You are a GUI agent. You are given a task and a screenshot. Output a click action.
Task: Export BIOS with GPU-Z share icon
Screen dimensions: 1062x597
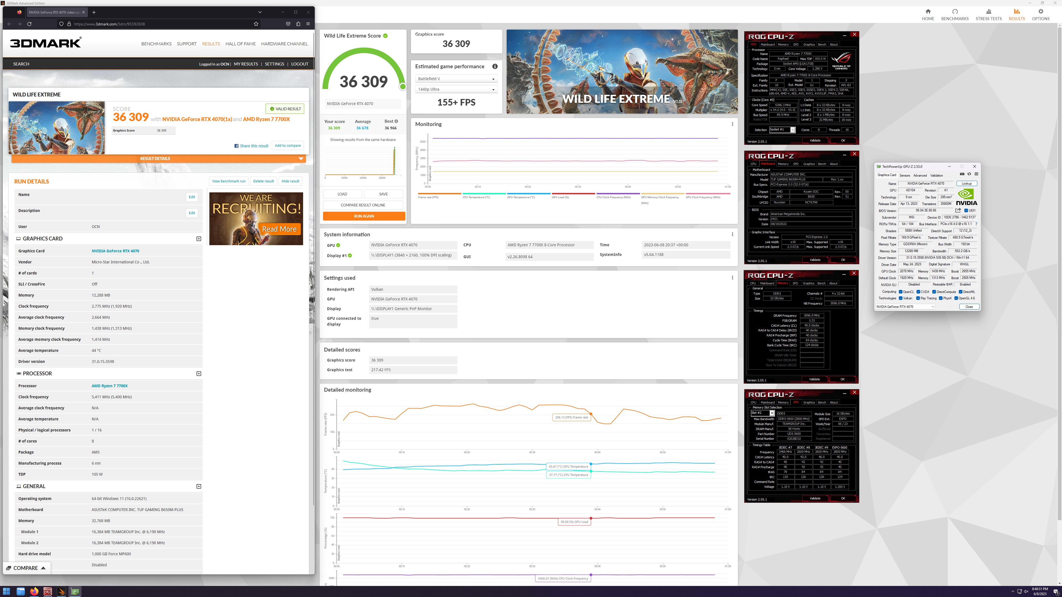tap(958, 211)
